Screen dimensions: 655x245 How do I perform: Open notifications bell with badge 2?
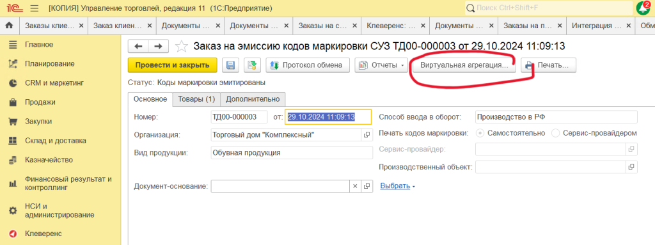point(643,8)
